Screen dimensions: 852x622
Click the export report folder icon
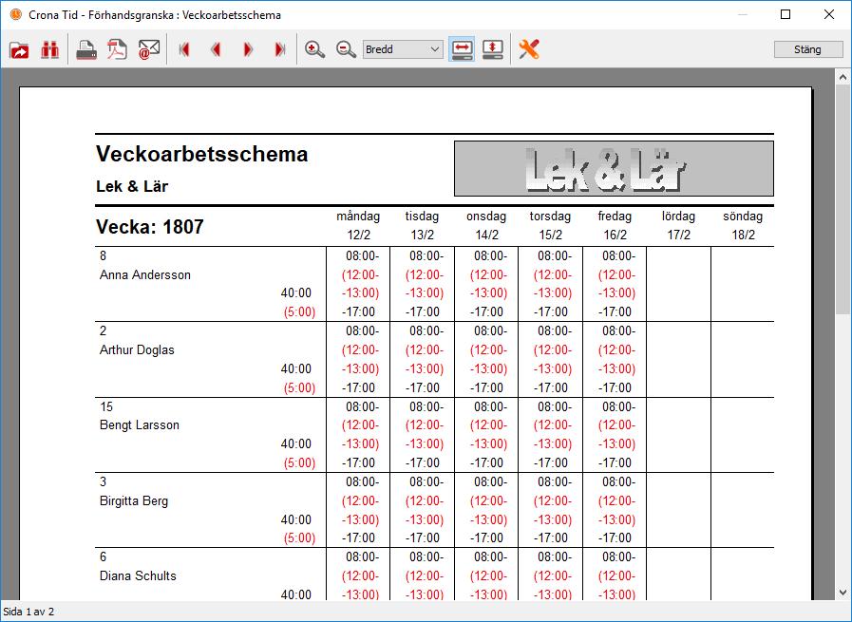(x=20, y=50)
